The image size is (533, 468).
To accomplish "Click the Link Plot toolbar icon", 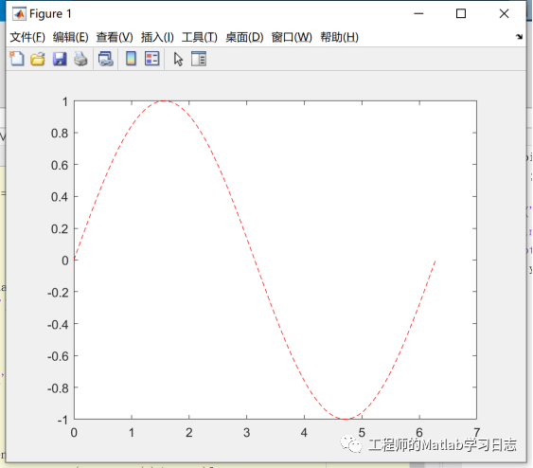I will tap(106, 59).
